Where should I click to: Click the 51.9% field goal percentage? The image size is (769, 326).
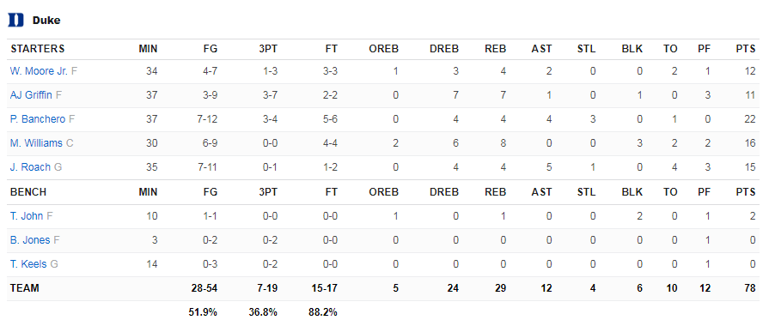pyautogui.click(x=203, y=312)
